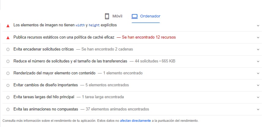Click 'Se han encontrado 2 cadenas' text
The image size is (263, 127).
pos(107,49)
